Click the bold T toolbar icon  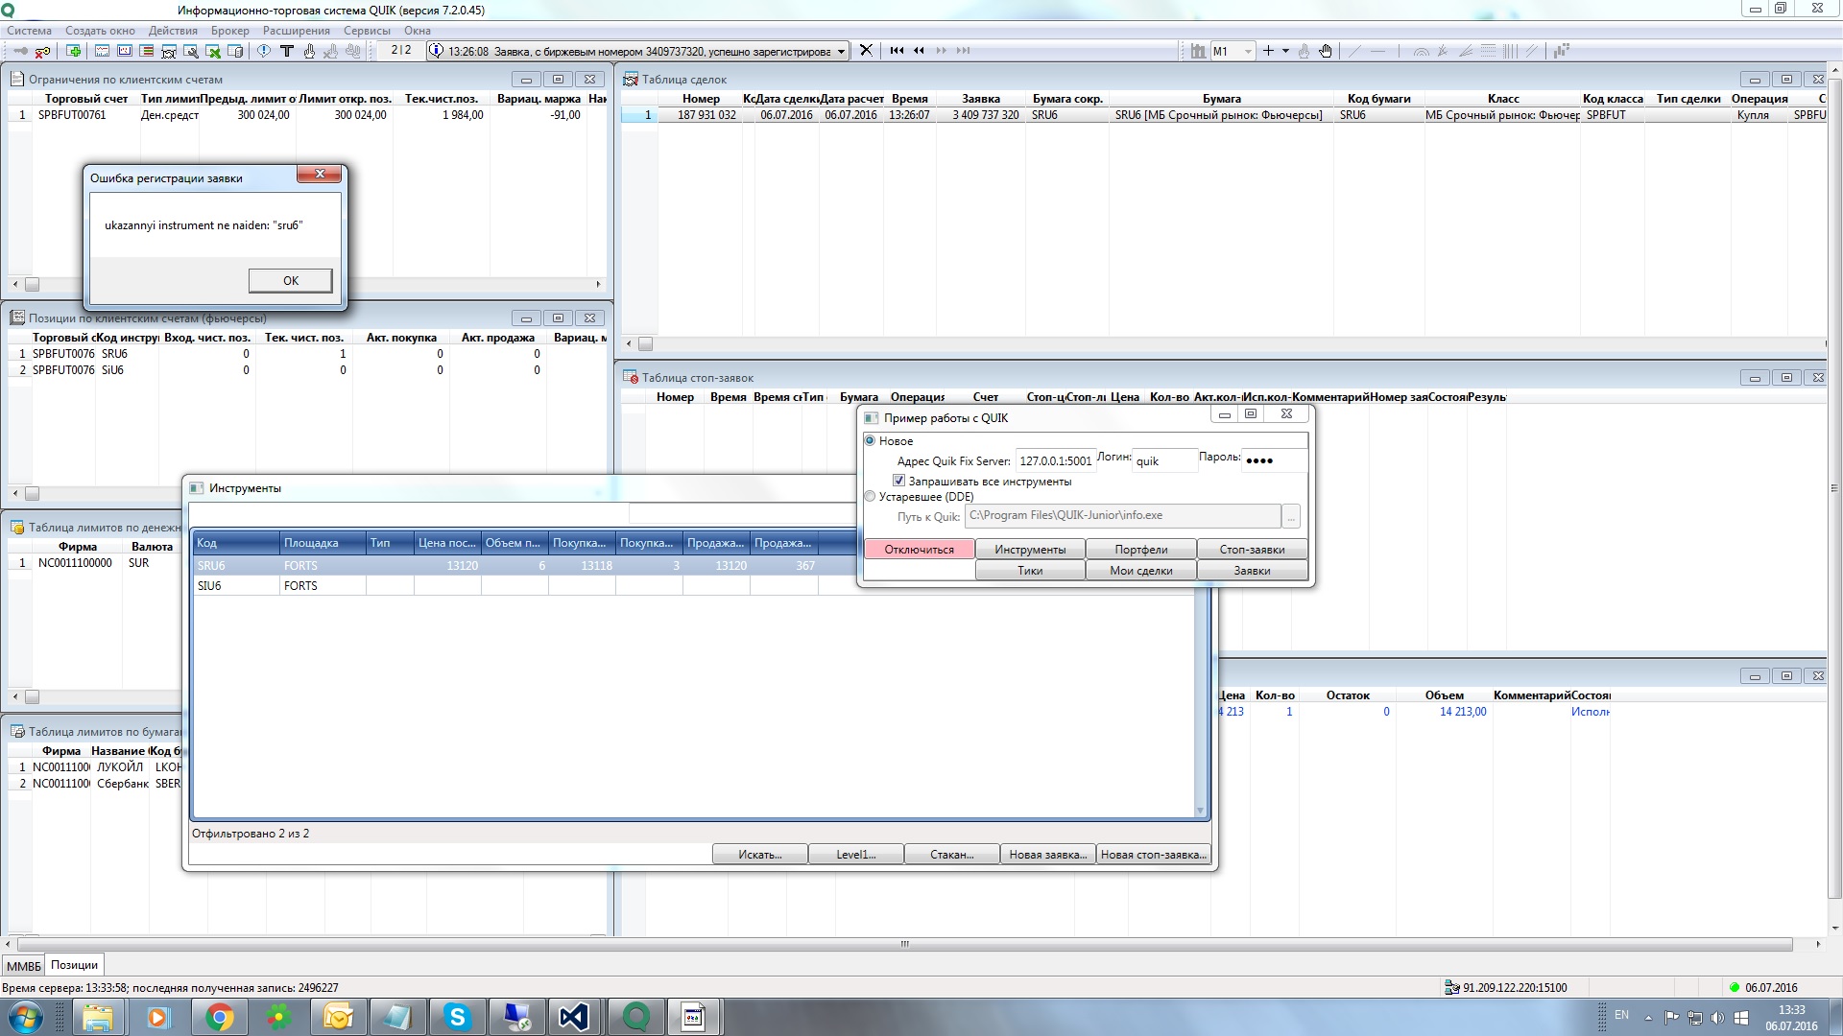pos(286,51)
